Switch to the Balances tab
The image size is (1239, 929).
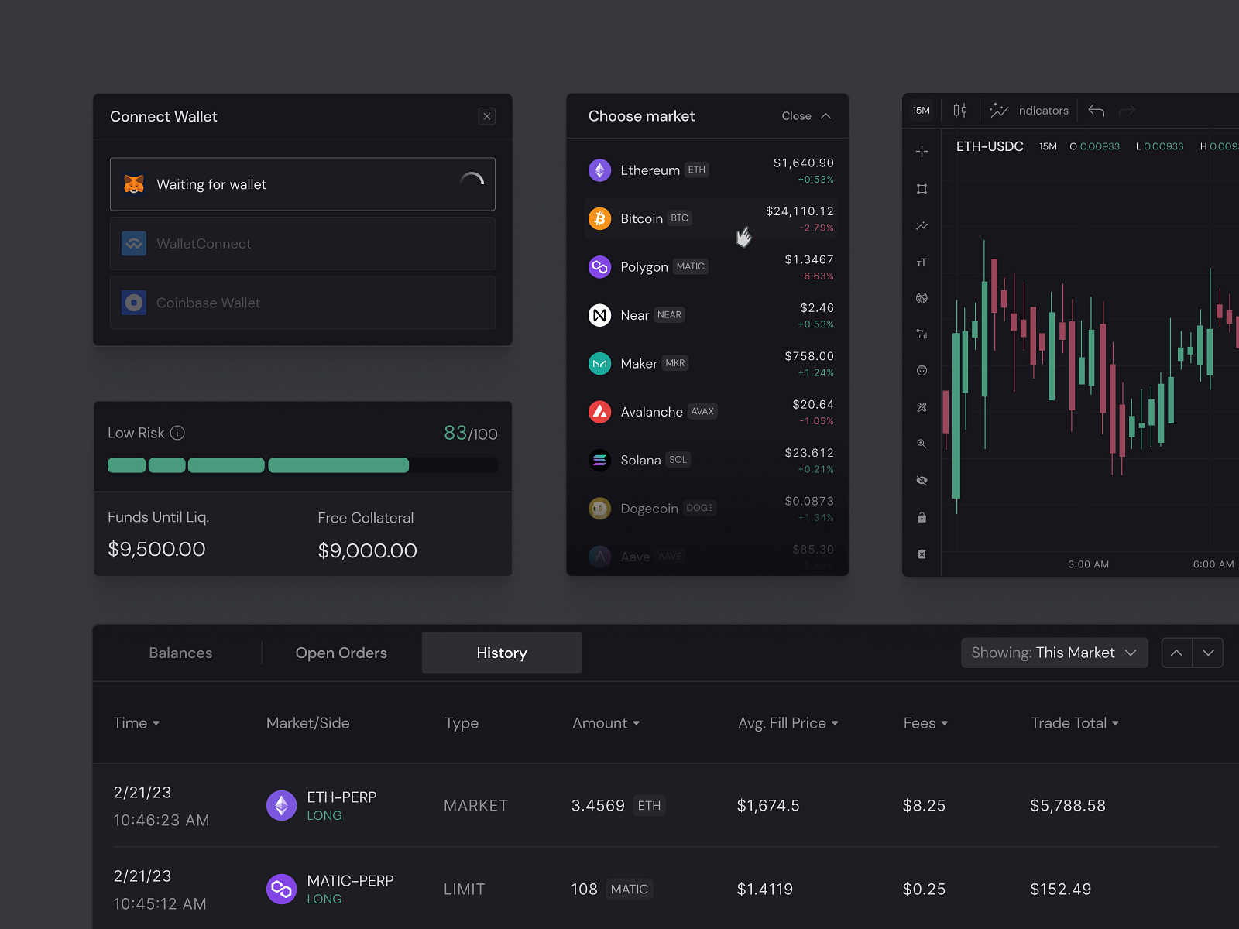pyautogui.click(x=180, y=653)
